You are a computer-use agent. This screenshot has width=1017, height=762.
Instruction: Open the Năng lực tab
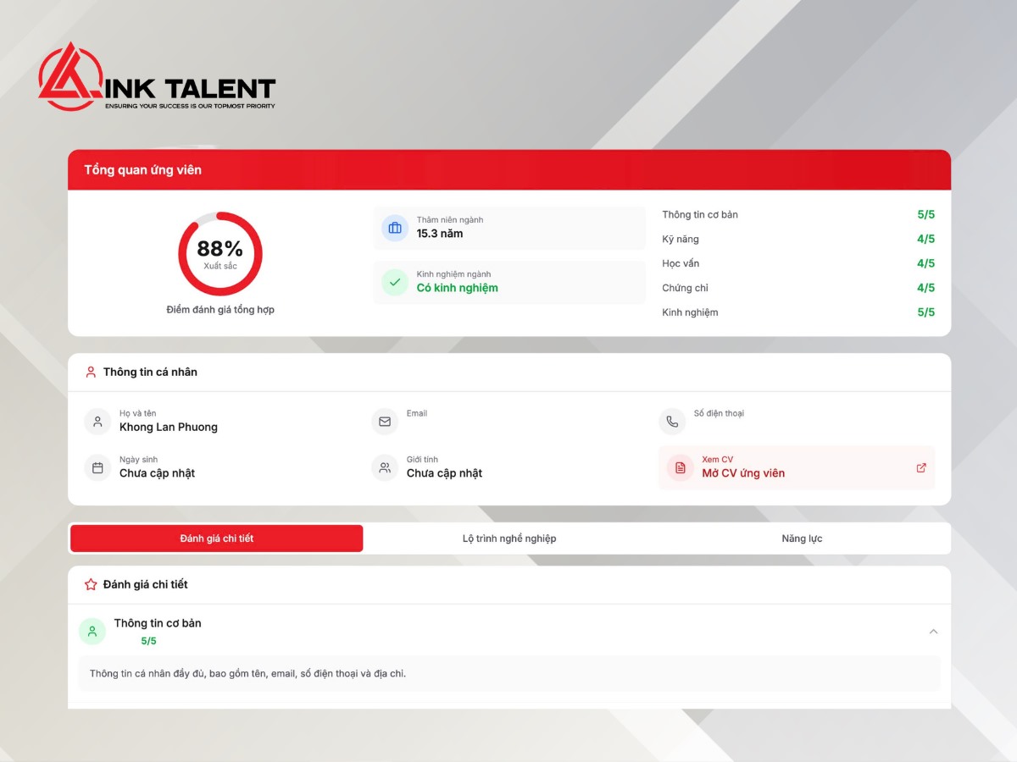(802, 538)
